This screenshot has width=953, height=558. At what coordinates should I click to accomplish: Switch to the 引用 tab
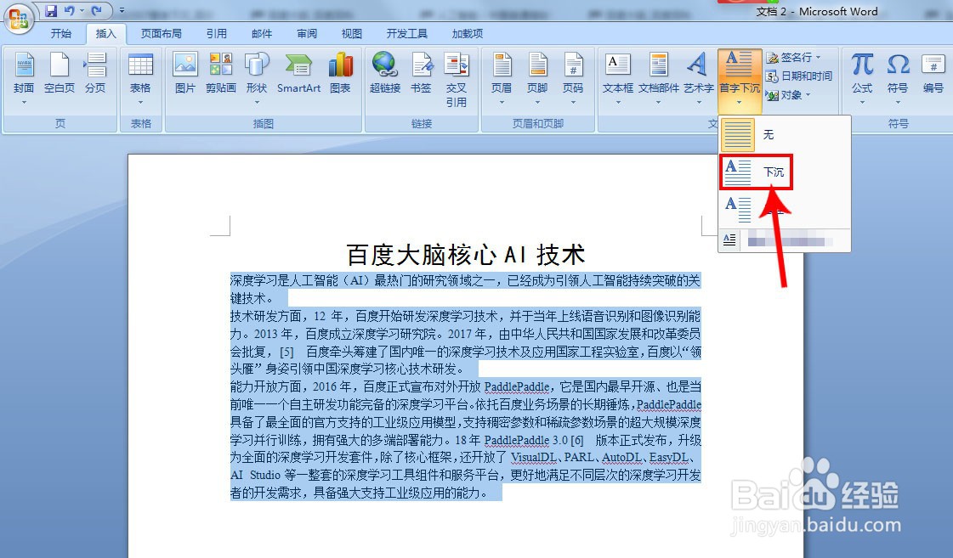pyautogui.click(x=216, y=33)
